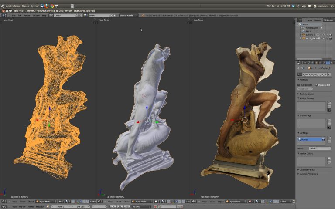
Task: Open the Render menu in header
Action: (27, 15)
